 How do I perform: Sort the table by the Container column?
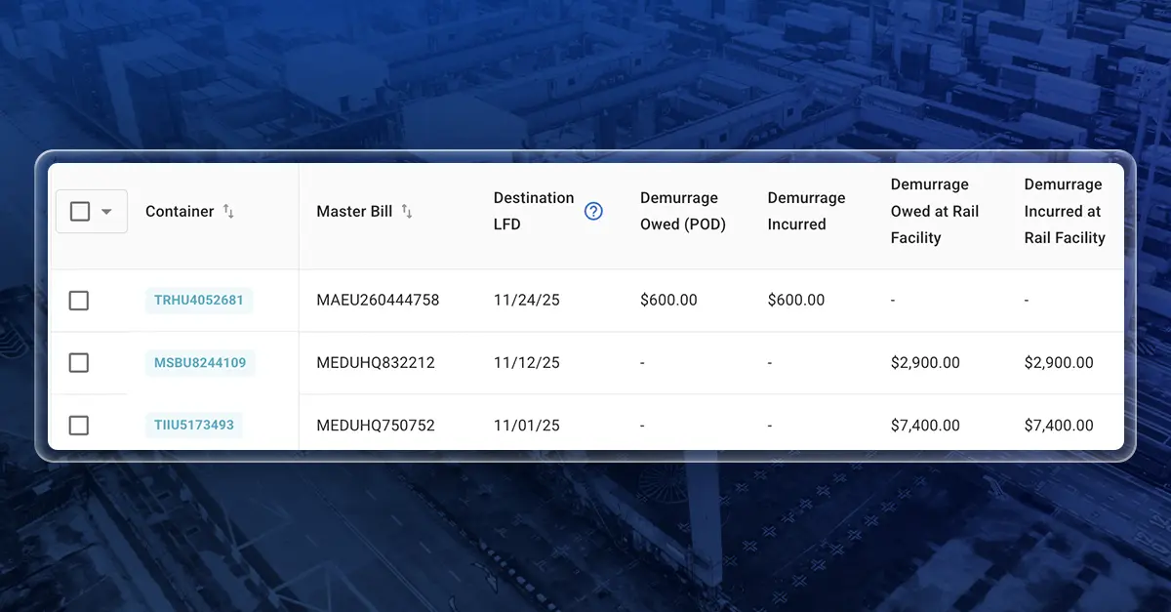click(x=180, y=211)
